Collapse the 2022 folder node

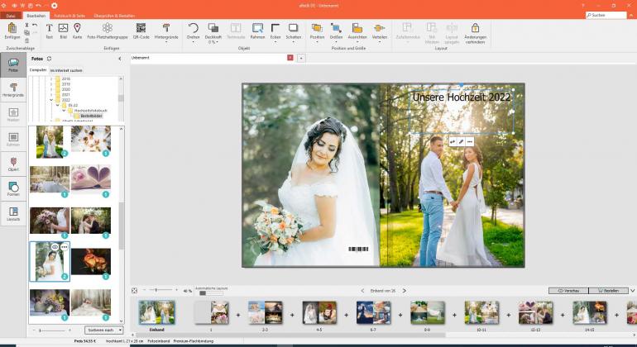(51, 100)
